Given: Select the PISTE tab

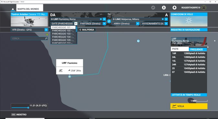Looking at the screenshot, I should click(x=180, y=49).
